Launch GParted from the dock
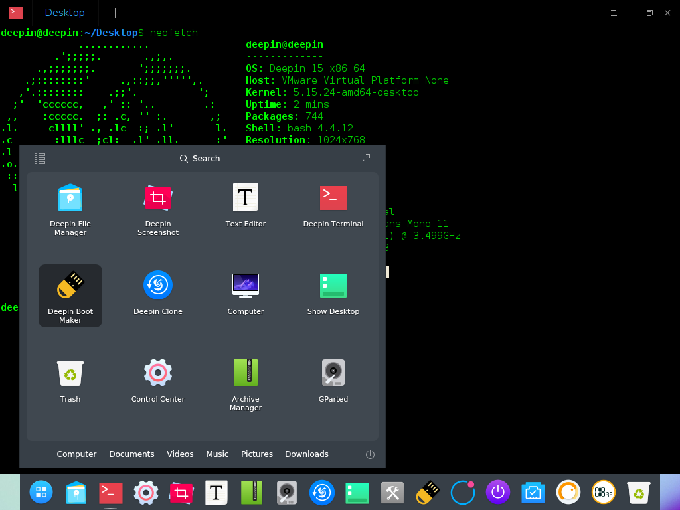 point(287,492)
